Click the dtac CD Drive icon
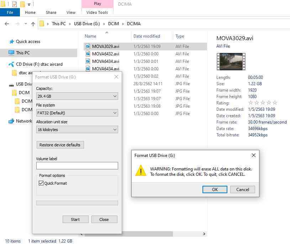Image resolution: width=290 pixels, height=244 pixels. (11, 64)
